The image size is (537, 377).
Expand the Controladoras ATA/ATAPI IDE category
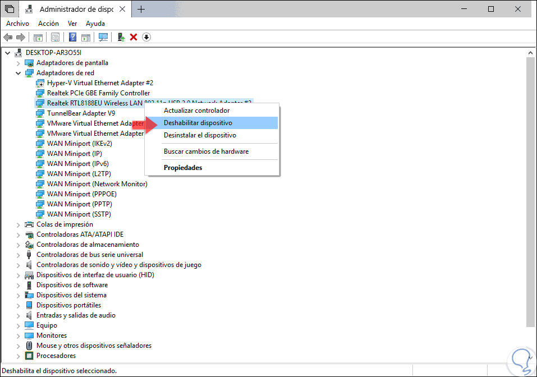[x=17, y=234]
